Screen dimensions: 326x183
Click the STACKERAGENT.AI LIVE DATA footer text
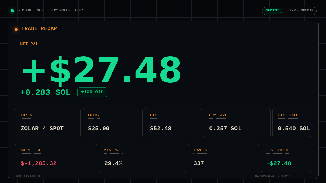coord(272,176)
